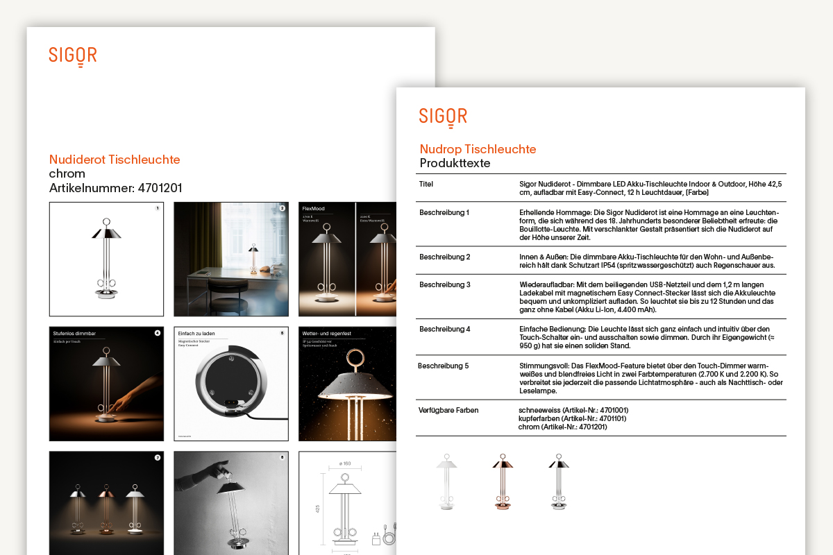Click the 'Artikelnummer: 4701201' line
Image resolution: width=833 pixels, height=555 pixels.
click(x=116, y=188)
